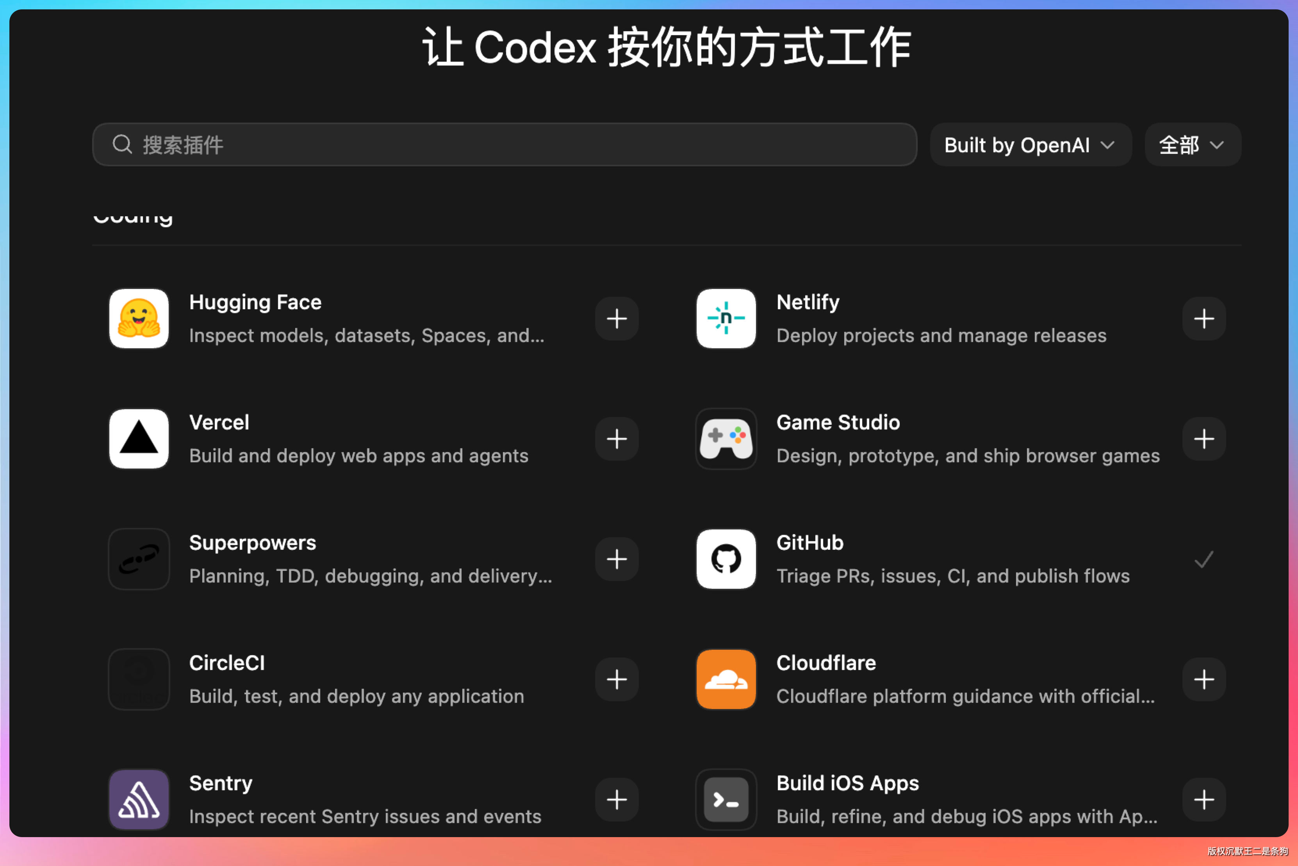
Task: Click the Vercel triangle logo
Action: [139, 439]
